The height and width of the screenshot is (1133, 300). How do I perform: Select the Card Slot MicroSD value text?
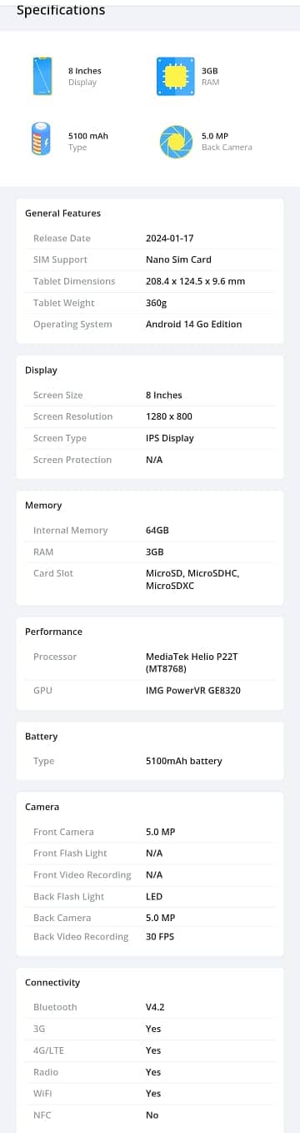click(x=192, y=580)
